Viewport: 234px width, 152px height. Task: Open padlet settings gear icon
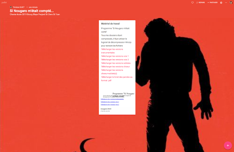click(221, 3)
